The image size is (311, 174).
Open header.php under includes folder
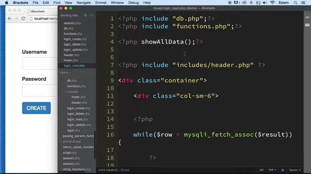click(x=79, y=102)
